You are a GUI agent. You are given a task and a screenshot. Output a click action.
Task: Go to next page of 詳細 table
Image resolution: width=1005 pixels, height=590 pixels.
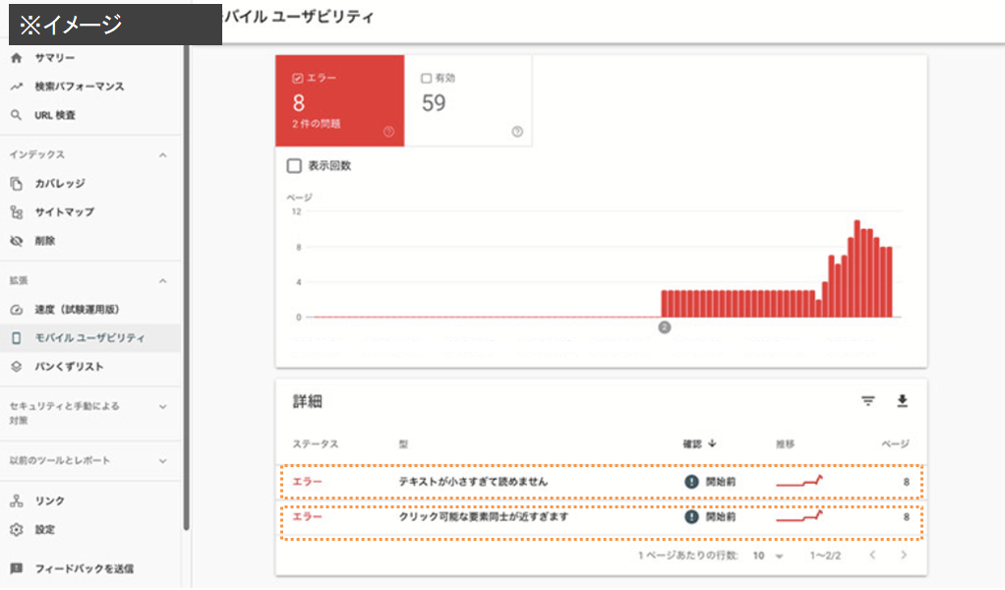[904, 555]
